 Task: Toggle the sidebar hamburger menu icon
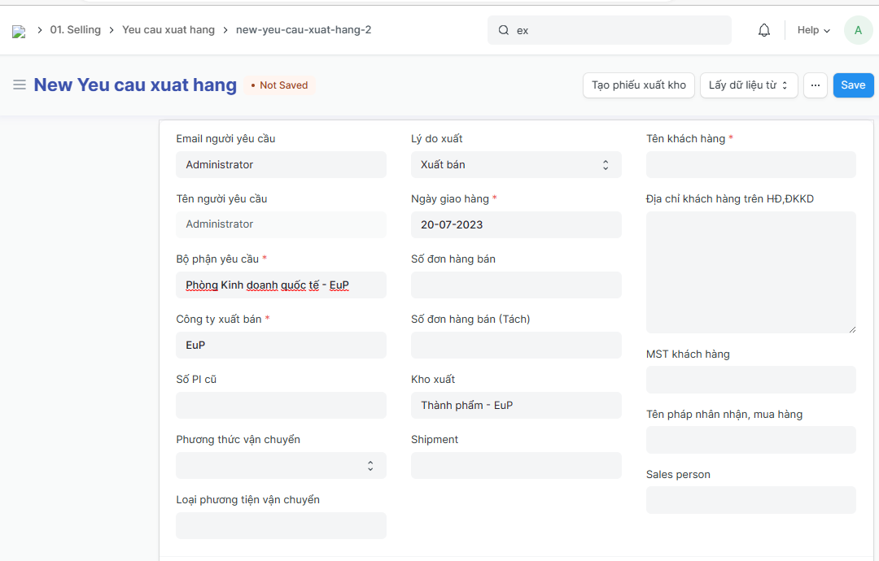coord(20,85)
